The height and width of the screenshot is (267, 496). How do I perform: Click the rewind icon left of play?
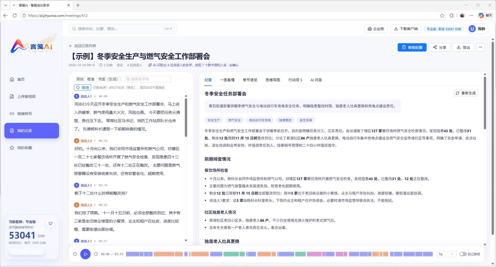tap(75, 254)
